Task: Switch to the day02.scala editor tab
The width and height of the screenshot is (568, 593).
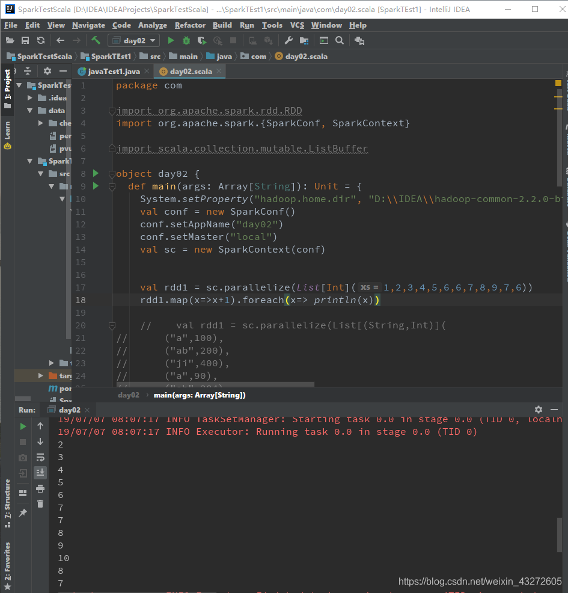Action: [x=191, y=72]
